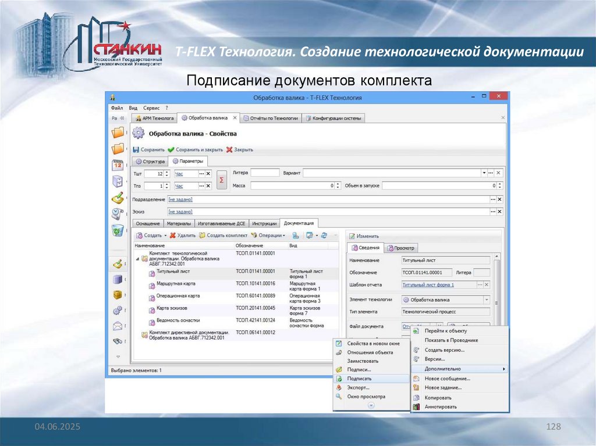Open the Создать dropdown arrow

click(165, 236)
